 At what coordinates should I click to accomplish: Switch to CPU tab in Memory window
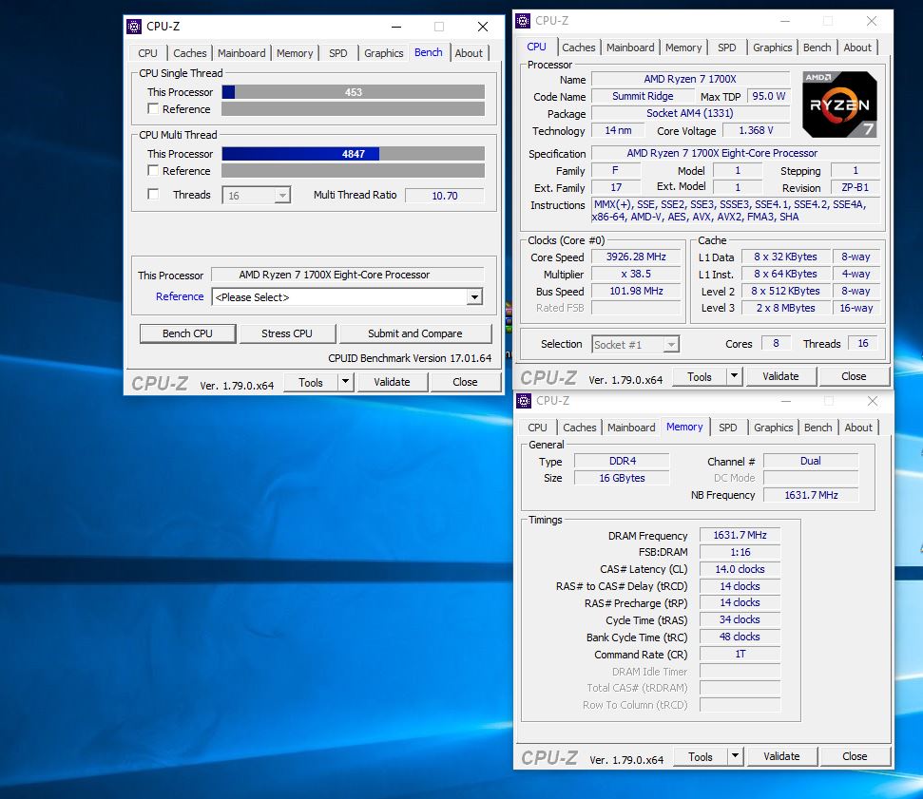coord(537,428)
